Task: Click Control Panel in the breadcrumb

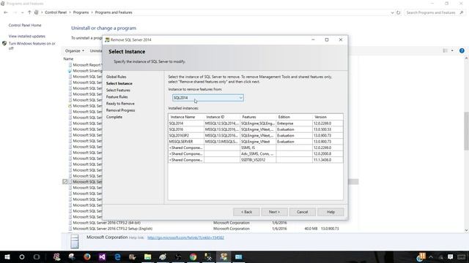Action: coord(56,12)
